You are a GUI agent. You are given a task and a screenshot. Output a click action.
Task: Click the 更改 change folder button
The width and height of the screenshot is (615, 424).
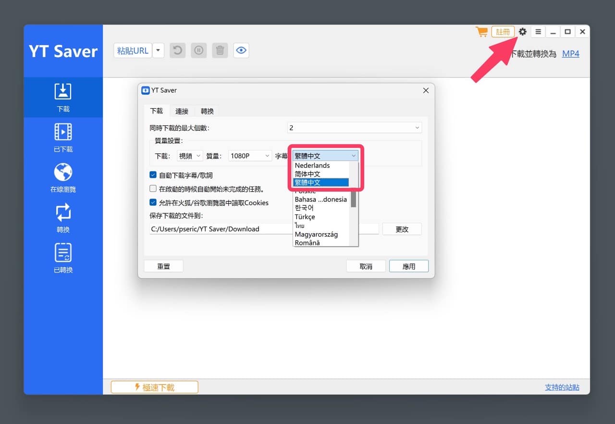click(402, 229)
